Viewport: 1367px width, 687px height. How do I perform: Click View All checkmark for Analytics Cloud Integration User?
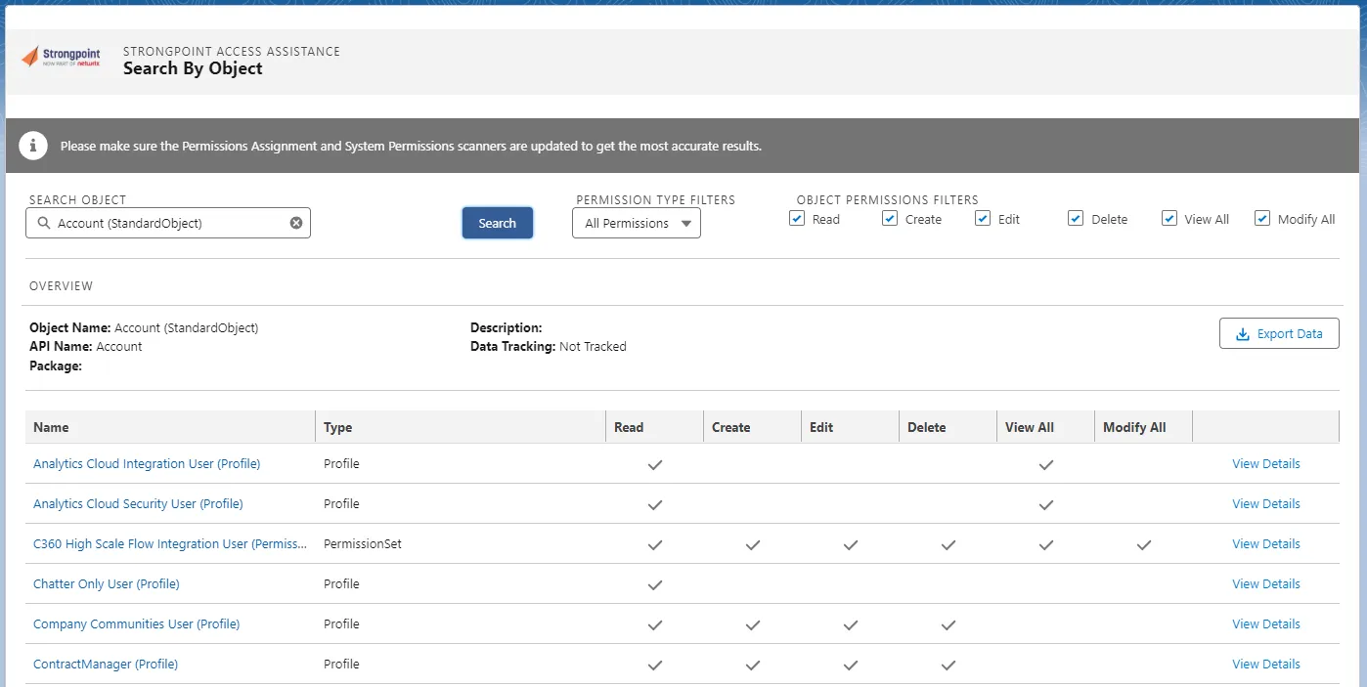click(x=1046, y=464)
